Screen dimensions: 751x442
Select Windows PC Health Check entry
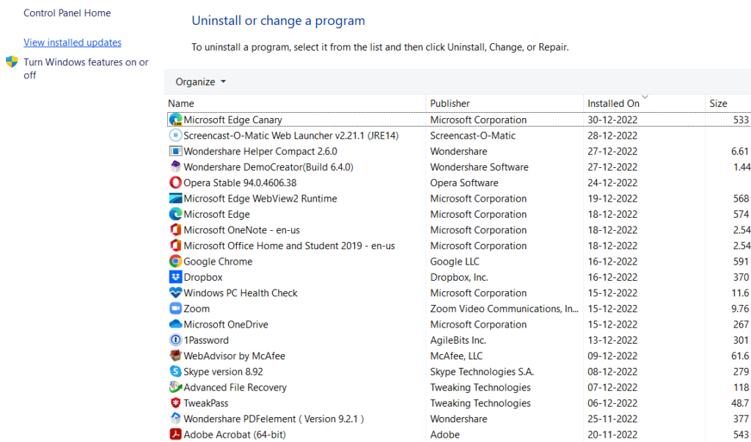pyautogui.click(x=241, y=293)
